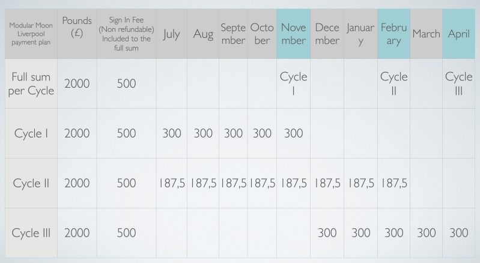
Task: Click Cycle II marker in the February column
Action: (x=393, y=83)
